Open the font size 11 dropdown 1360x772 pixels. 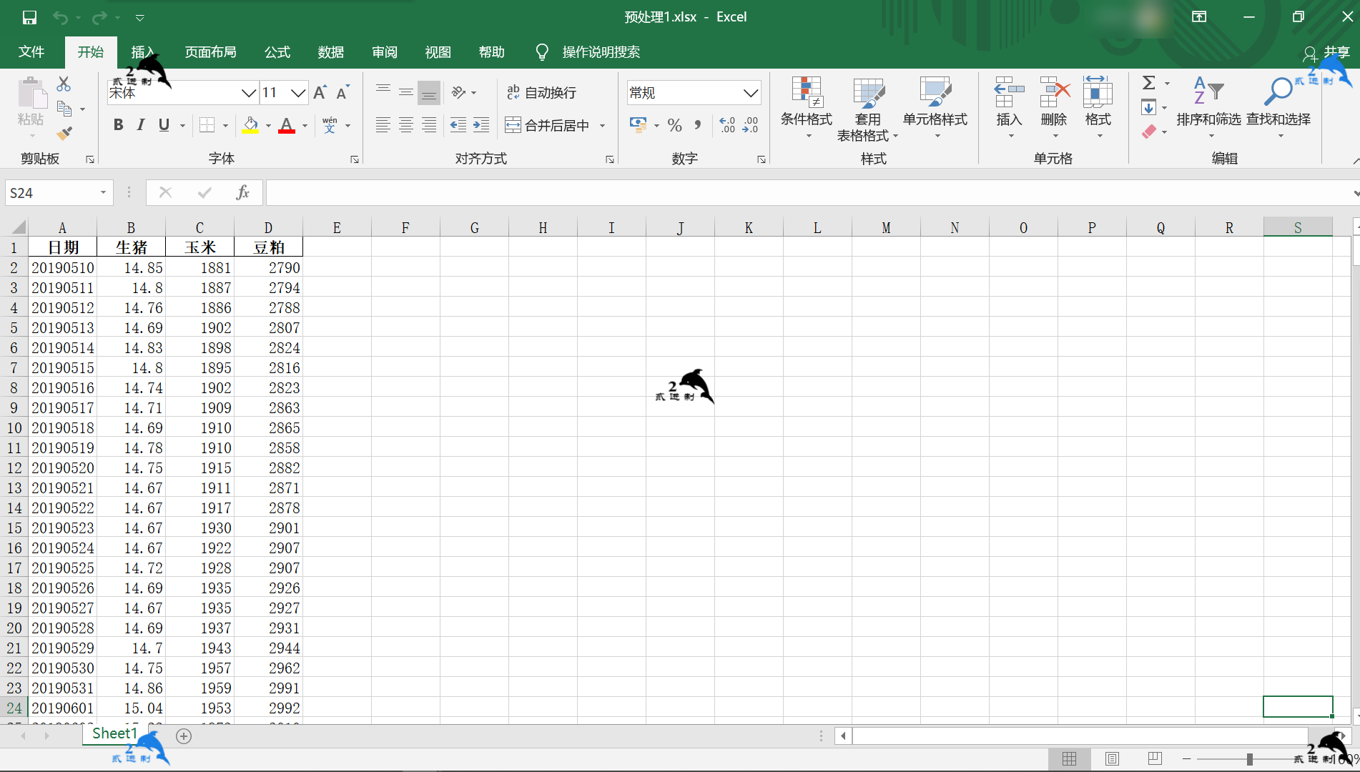pyautogui.click(x=298, y=93)
